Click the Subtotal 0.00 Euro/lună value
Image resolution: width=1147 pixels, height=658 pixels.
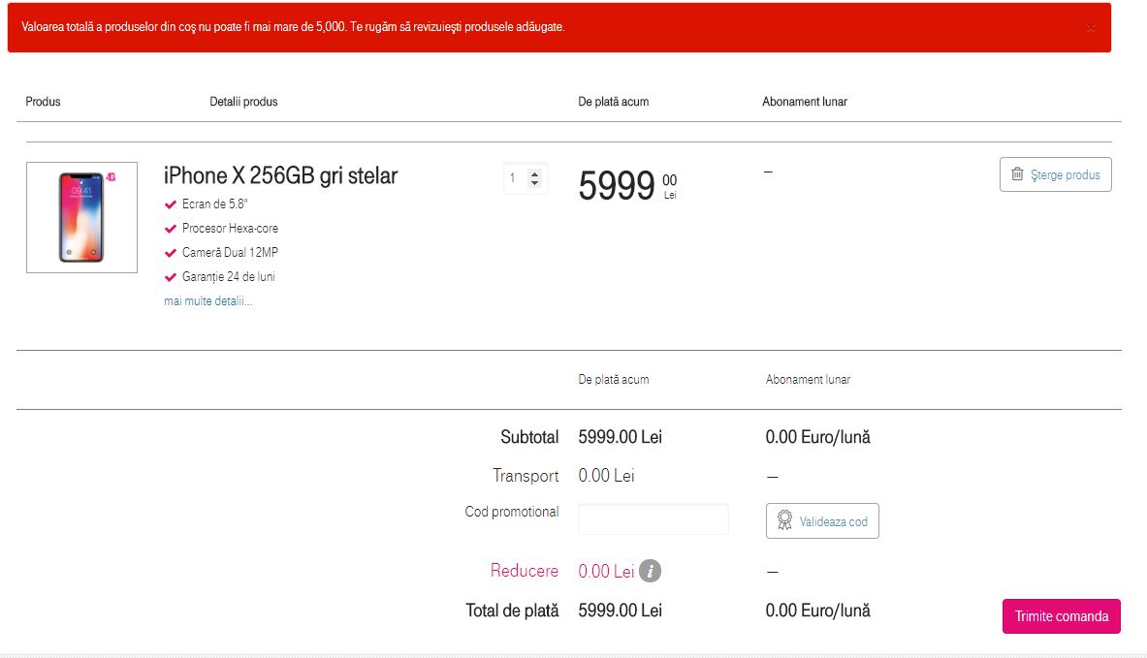[x=817, y=437]
